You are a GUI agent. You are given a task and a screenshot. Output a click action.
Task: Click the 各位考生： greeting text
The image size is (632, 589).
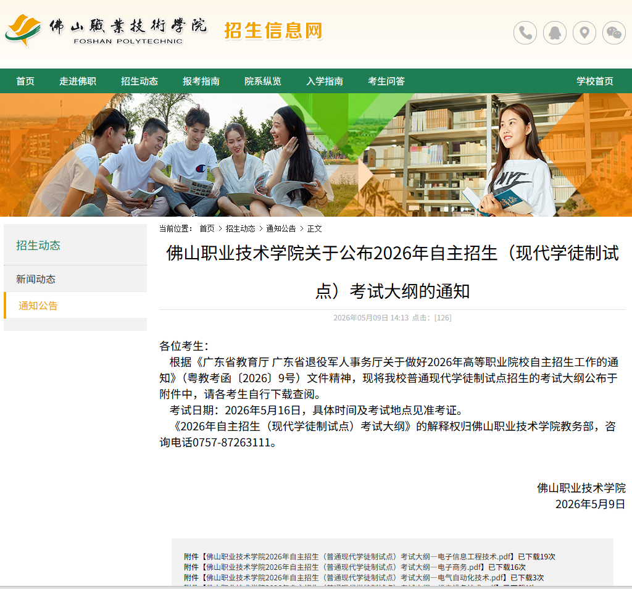point(184,346)
